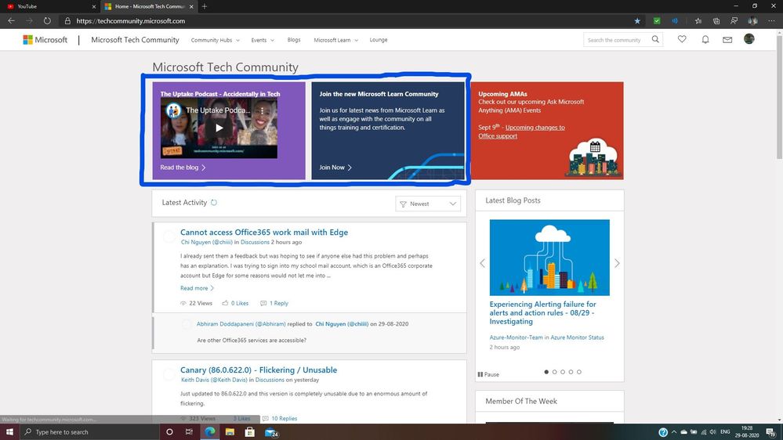This screenshot has width=783, height=440.
Task: Open the Windows Start menu
Action: (9, 432)
